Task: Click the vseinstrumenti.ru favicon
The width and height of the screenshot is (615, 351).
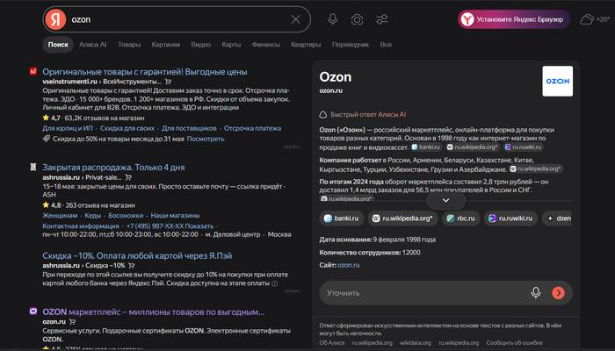Action: (x=33, y=71)
